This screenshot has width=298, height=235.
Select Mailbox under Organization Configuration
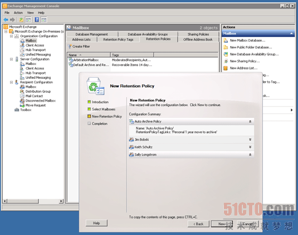(31, 41)
